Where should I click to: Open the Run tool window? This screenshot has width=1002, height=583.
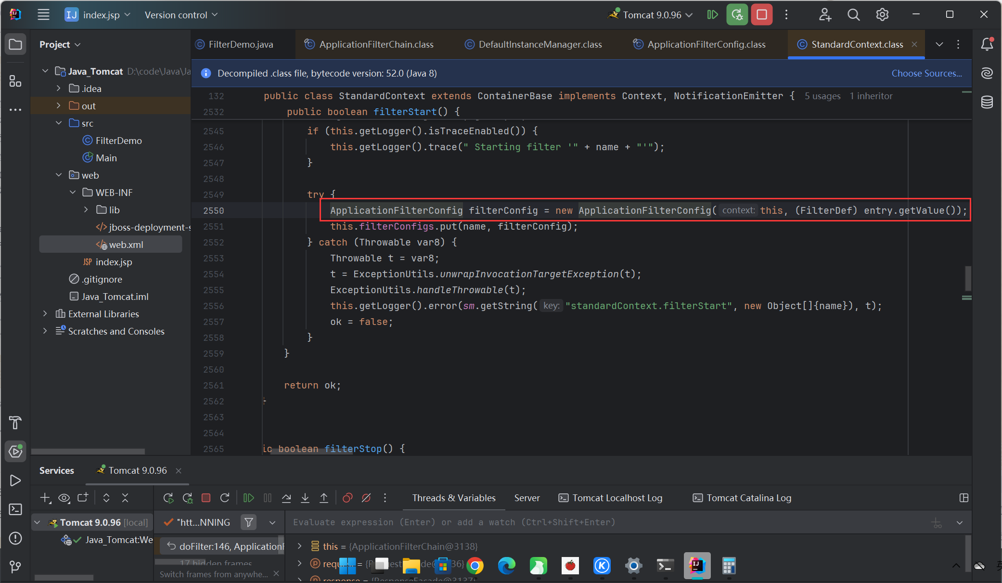click(15, 480)
